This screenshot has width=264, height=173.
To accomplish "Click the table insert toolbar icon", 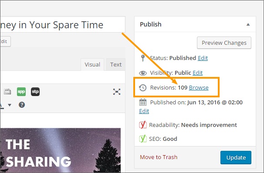I will 7,92.
